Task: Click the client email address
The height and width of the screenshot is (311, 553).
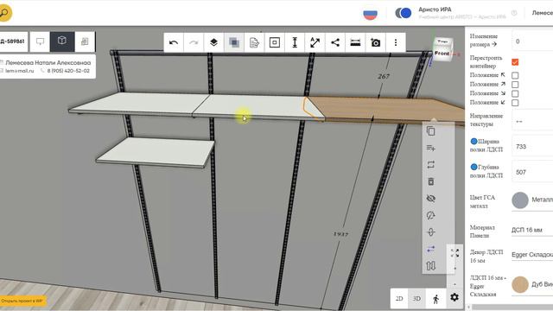Action: pos(19,71)
